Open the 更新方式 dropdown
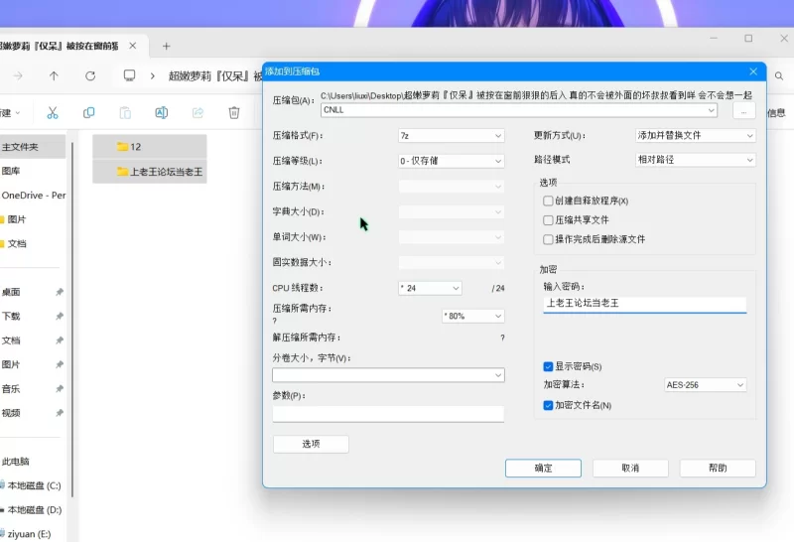794x542 pixels. coord(696,136)
